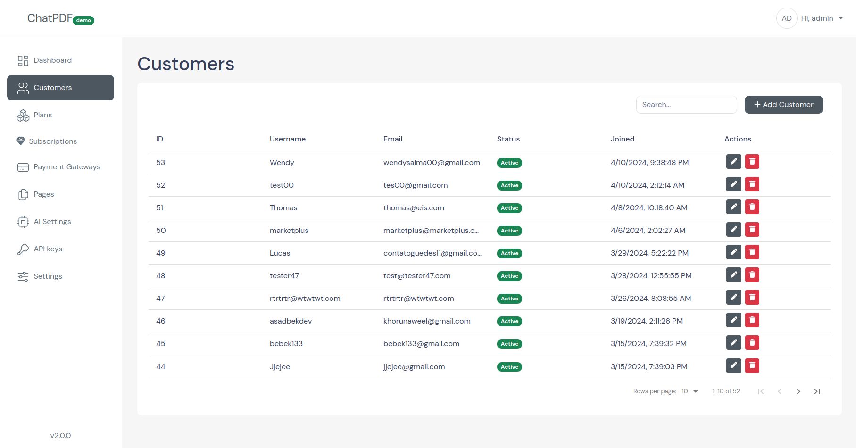Open API keys page
The height and width of the screenshot is (448, 856).
(x=60, y=249)
